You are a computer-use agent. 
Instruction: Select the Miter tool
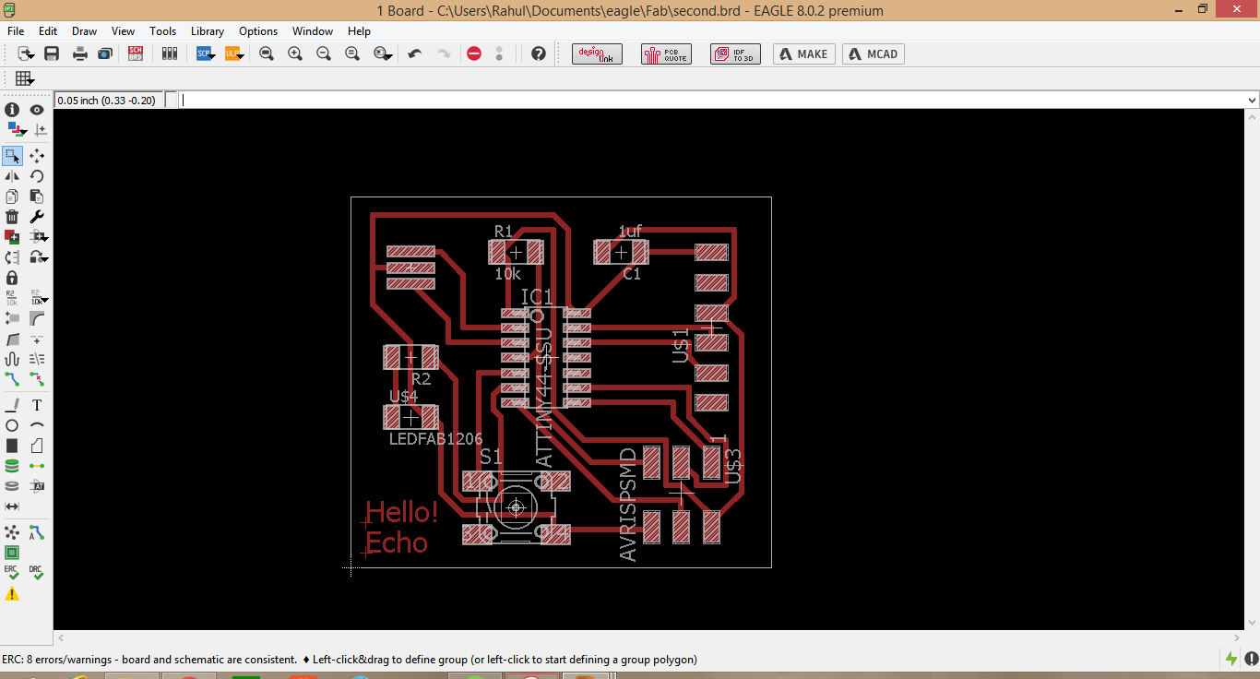click(x=37, y=318)
